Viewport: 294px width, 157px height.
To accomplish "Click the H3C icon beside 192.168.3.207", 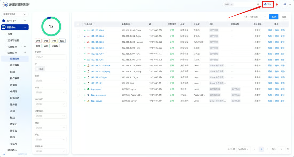I will (x=88, y=54).
